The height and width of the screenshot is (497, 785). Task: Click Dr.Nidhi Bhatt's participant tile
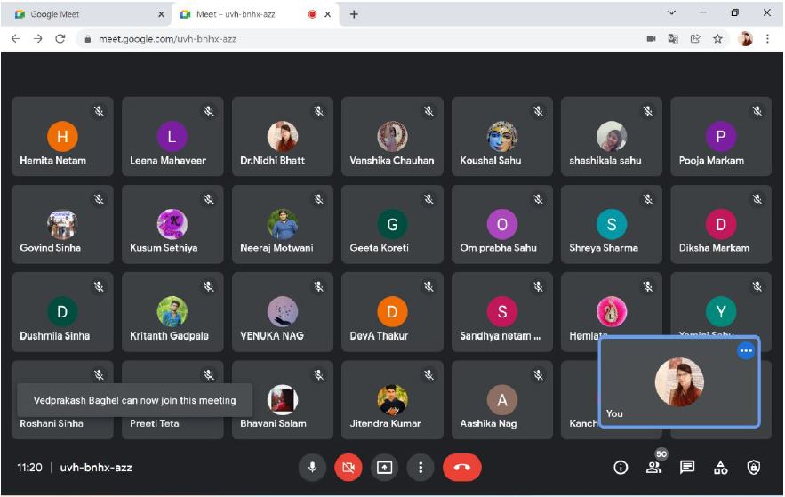(282, 137)
